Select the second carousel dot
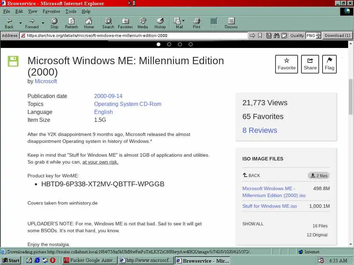354x265 pixels. click(x=169, y=45)
